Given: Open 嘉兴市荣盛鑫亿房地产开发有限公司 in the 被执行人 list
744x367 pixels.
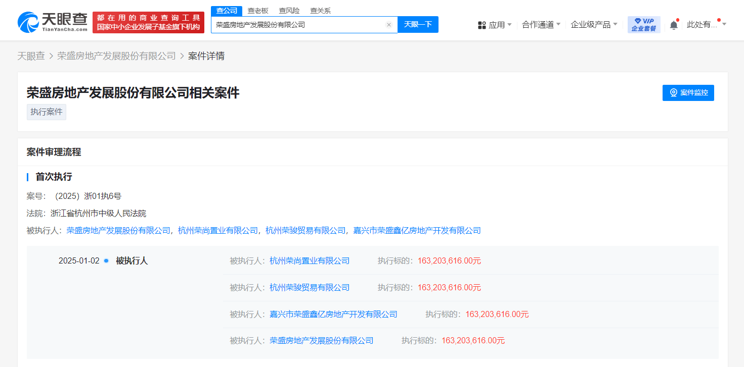Looking at the screenshot, I should tap(417, 231).
